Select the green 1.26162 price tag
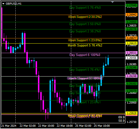The image size is (139, 129). 132,84
